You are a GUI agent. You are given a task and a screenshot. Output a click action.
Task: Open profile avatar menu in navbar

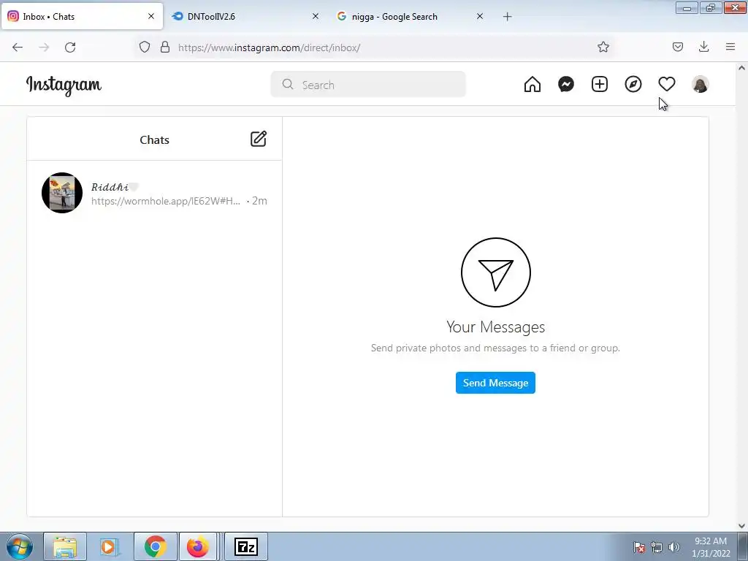(701, 85)
